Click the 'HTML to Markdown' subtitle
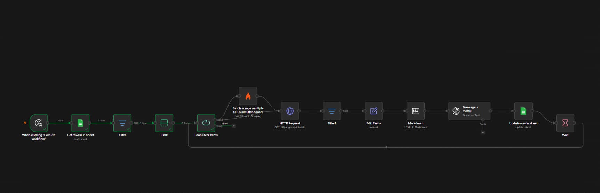Viewport: 600px width, 193px height. (x=416, y=127)
